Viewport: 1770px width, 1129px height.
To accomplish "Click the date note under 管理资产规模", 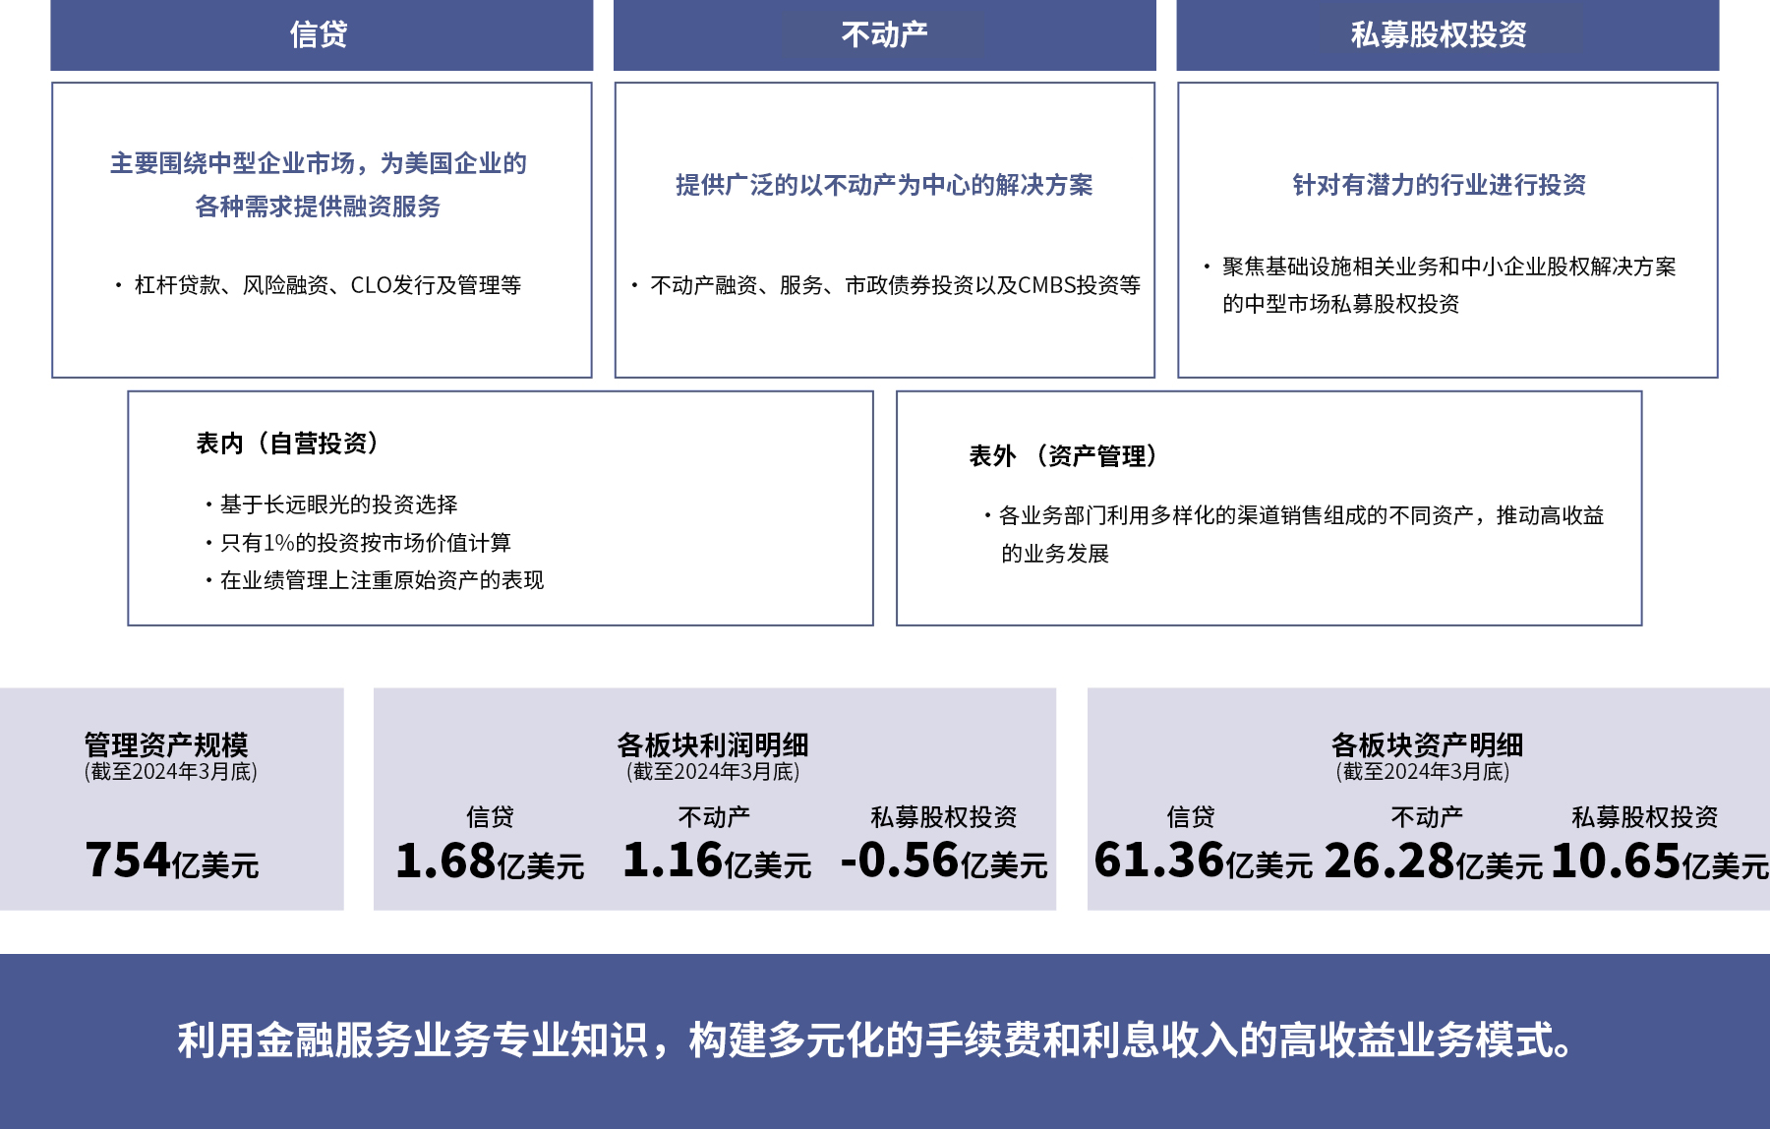I will pyautogui.click(x=171, y=772).
